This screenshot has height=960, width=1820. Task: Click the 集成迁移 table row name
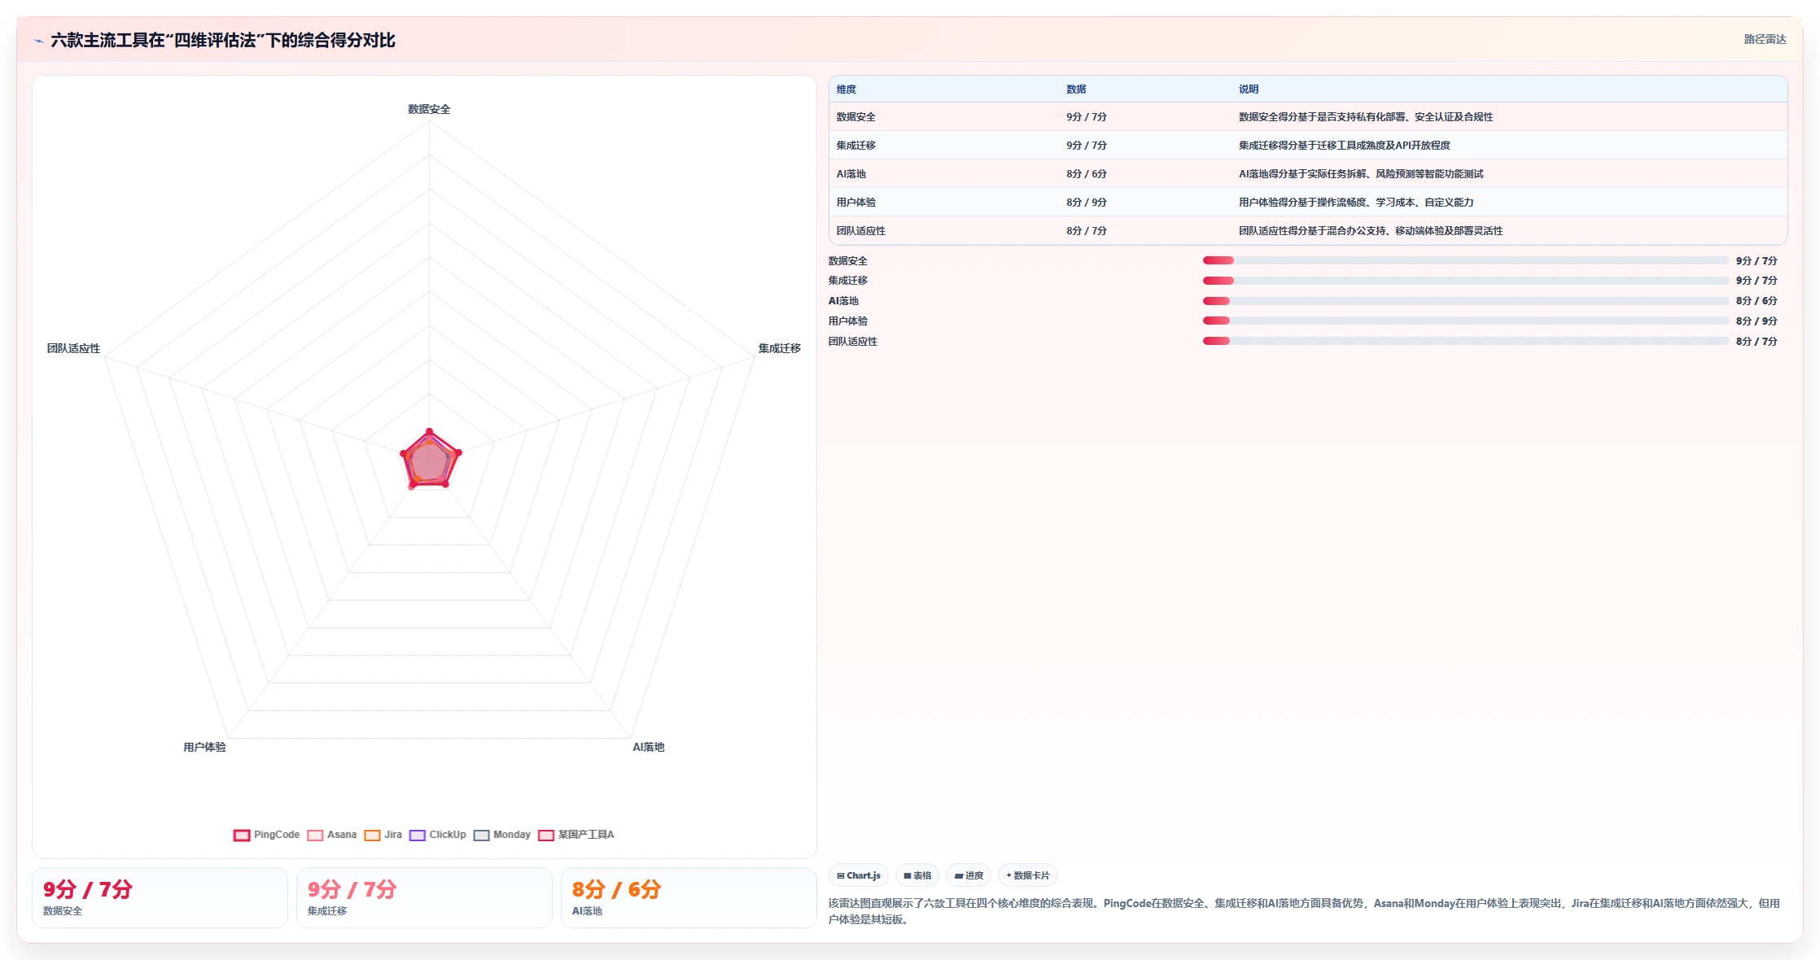(855, 146)
